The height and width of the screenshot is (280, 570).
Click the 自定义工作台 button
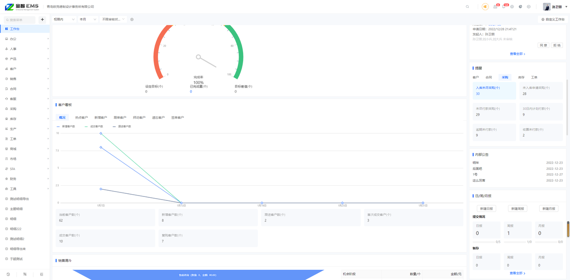coord(553,20)
